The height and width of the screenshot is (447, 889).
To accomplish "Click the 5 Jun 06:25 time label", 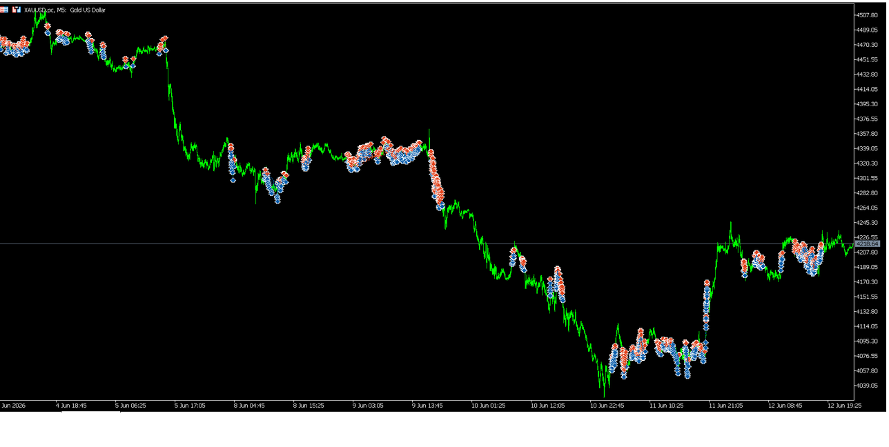I will point(130,406).
